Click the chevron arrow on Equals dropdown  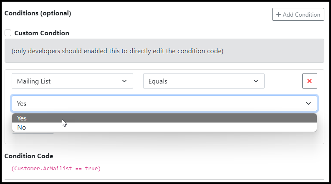(x=256, y=81)
